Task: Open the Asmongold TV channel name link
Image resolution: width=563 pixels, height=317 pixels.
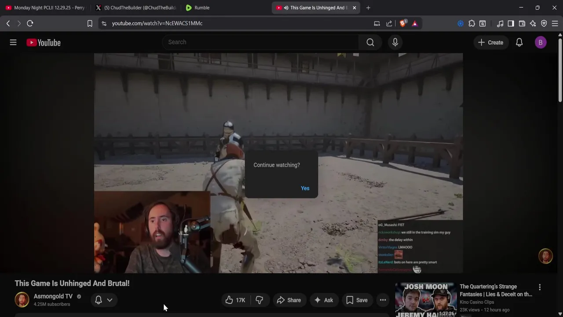Action: pyautogui.click(x=53, y=296)
